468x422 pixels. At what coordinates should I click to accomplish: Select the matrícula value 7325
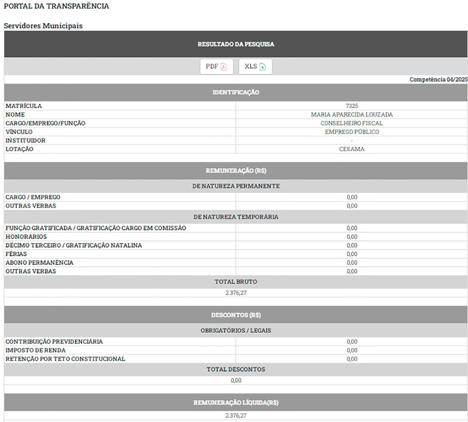point(352,106)
